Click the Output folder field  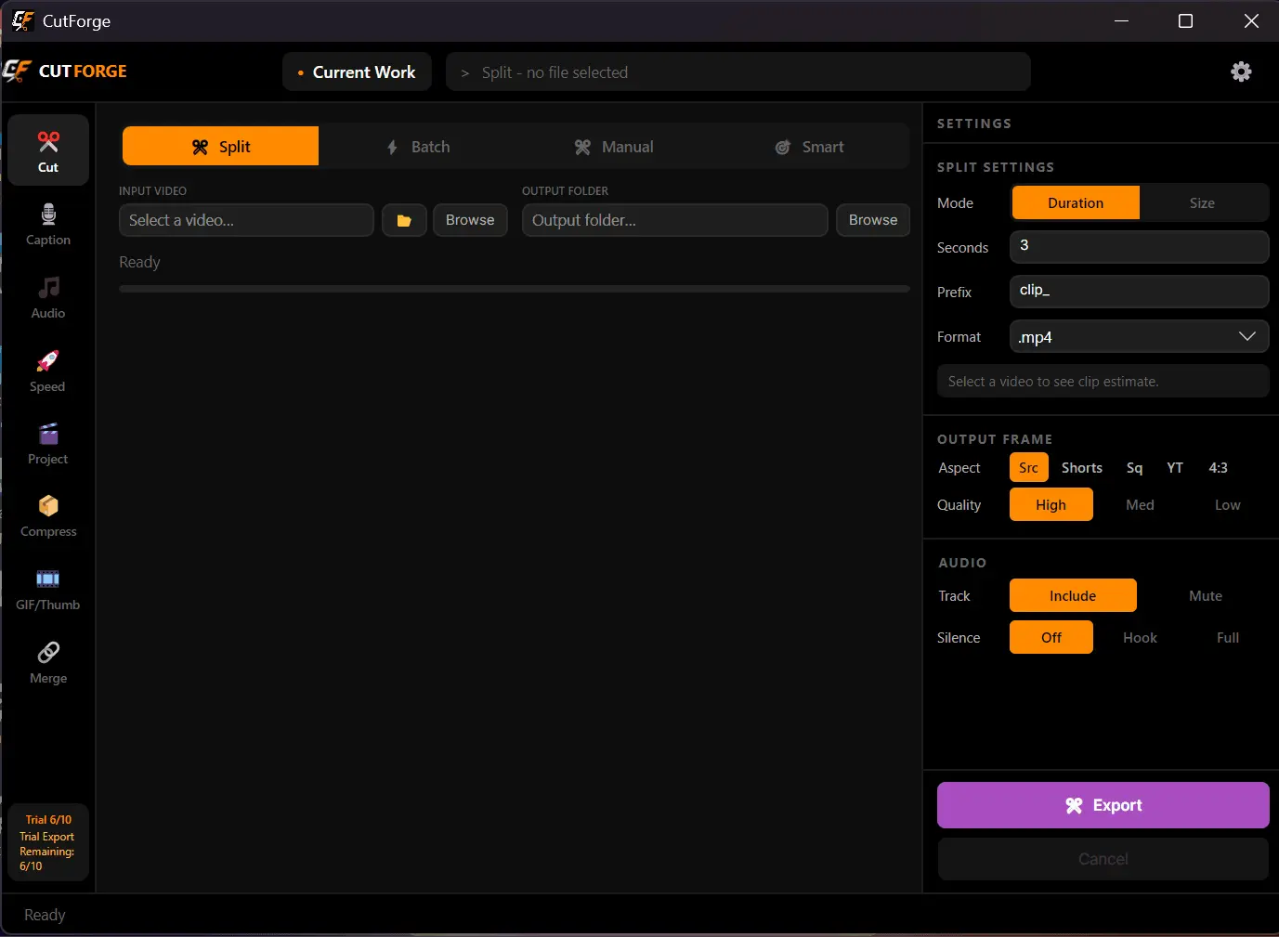tap(674, 220)
